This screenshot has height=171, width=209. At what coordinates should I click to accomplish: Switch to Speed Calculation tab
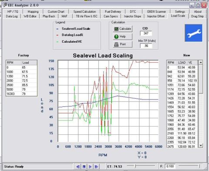point(84,11)
